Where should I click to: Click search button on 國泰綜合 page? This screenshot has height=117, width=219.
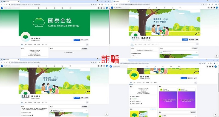pos(86,40)
